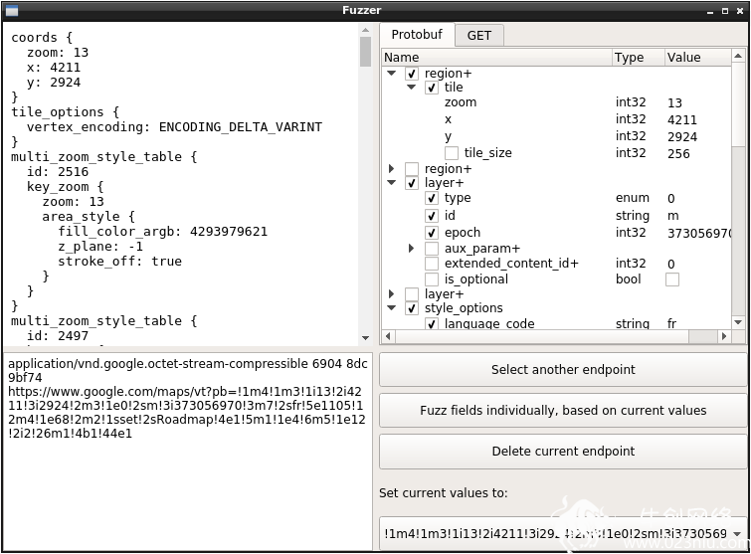Screen dimensions: 751x554
Task: Check the unchecked second layer+ checkbox
Action: (412, 293)
